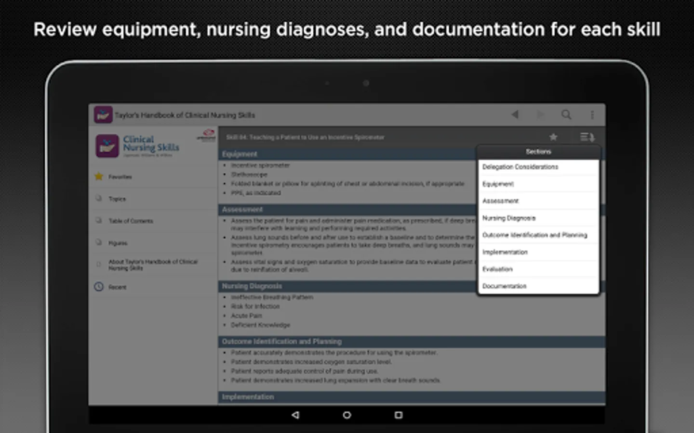Go to the next page with the right arrow
The width and height of the screenshot is (694, 433).
pyautogui.click(x=541, y=115)
